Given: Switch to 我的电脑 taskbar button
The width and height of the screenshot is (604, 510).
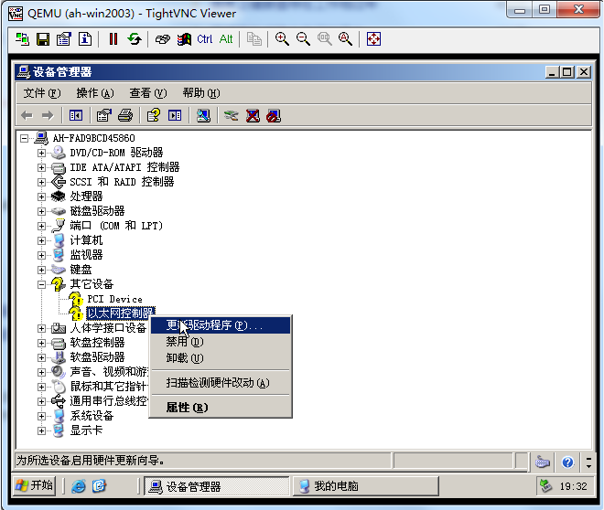Looking at the screenshot, I should (x=336, y=486).
